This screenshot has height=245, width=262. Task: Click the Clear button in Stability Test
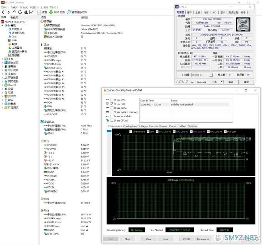(149, 239)
